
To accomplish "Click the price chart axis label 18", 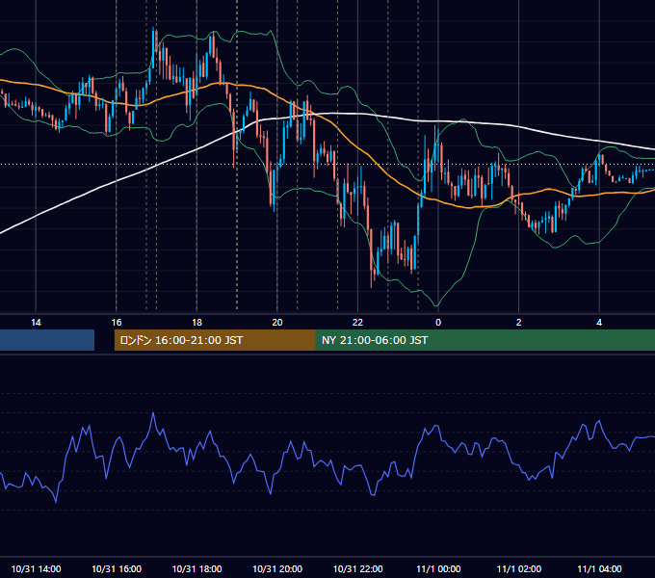I will 196,323.
